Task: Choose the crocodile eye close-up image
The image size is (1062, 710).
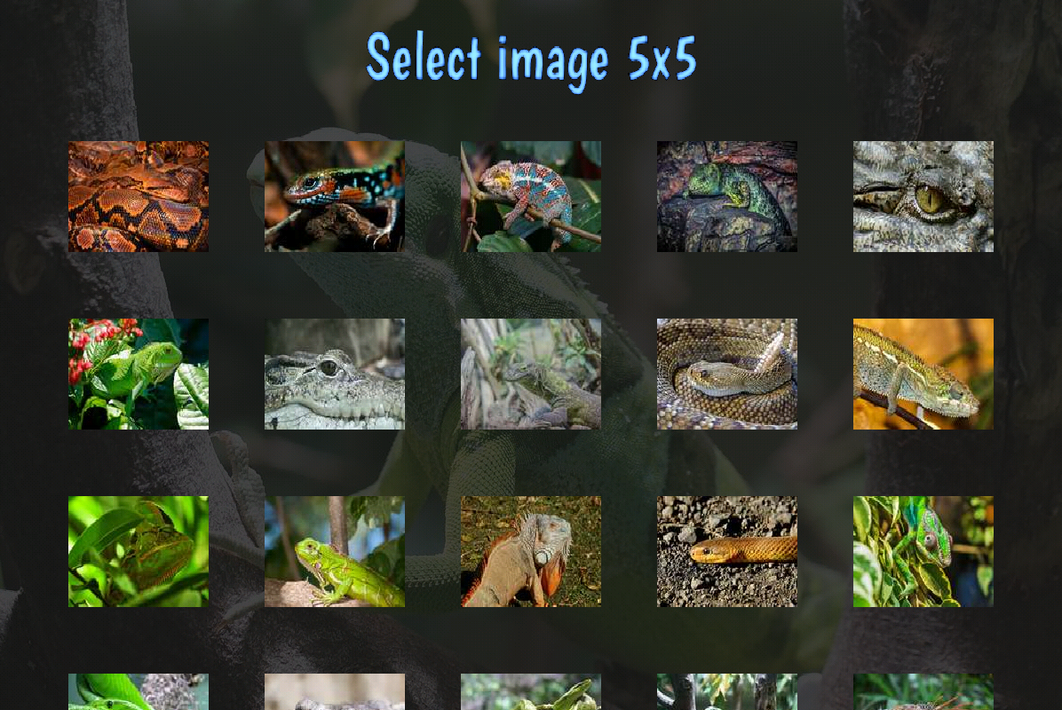Action: tap(923, 196)
